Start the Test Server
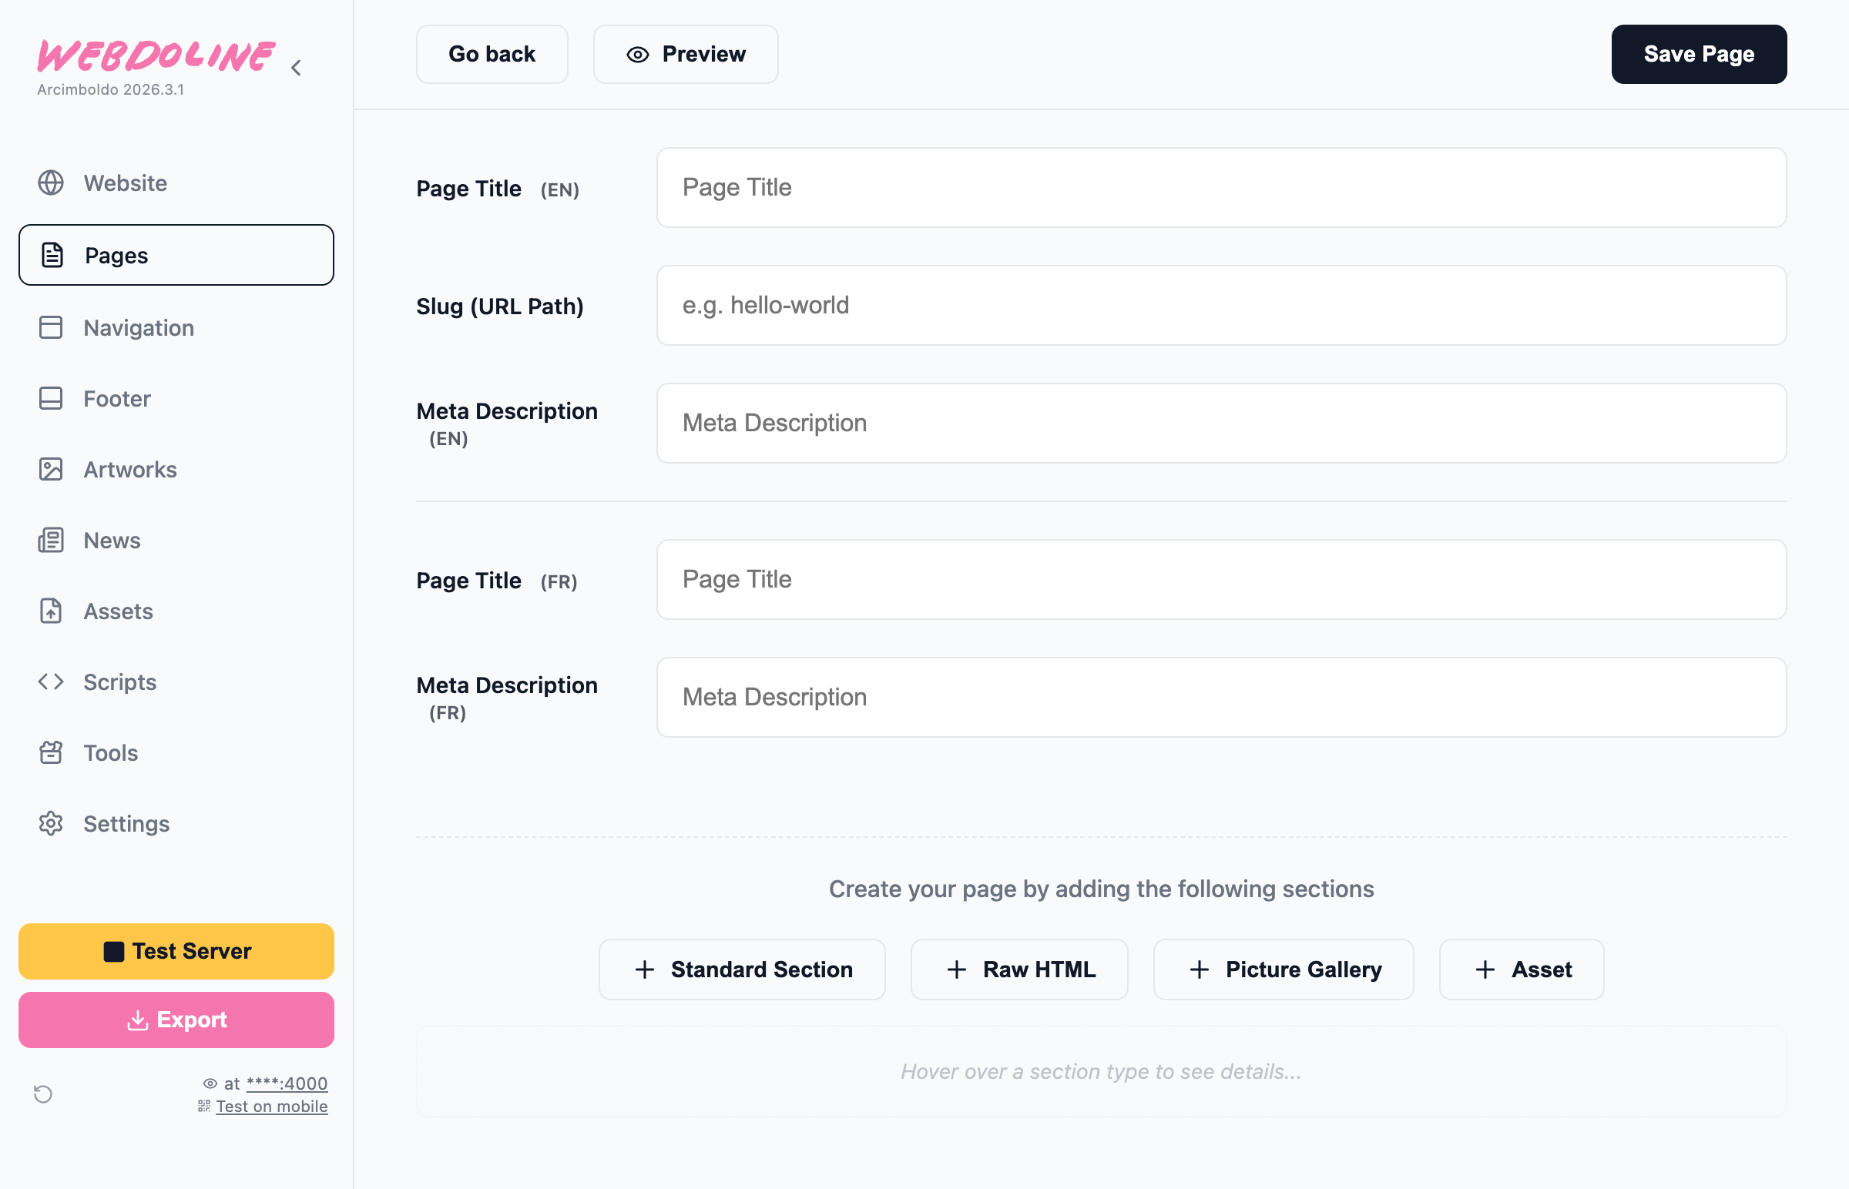Viewport: 1849px width, 1189px height. tap(176, 951)
